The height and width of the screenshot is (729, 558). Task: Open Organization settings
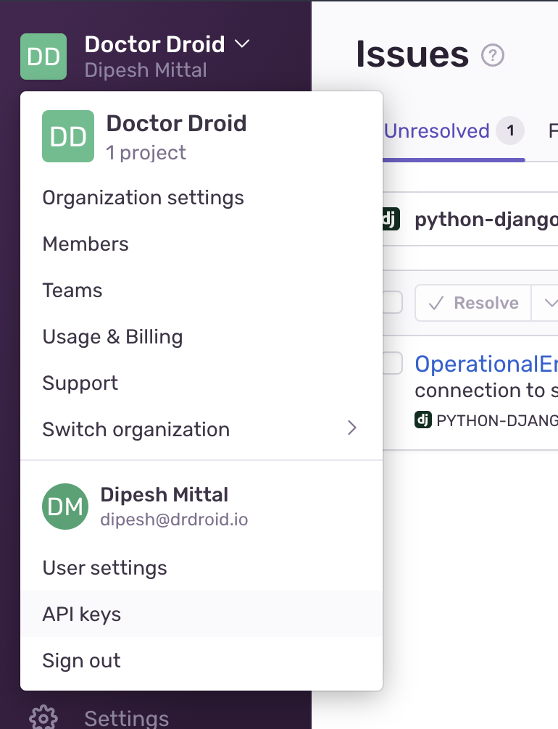(x=201, y=198)
